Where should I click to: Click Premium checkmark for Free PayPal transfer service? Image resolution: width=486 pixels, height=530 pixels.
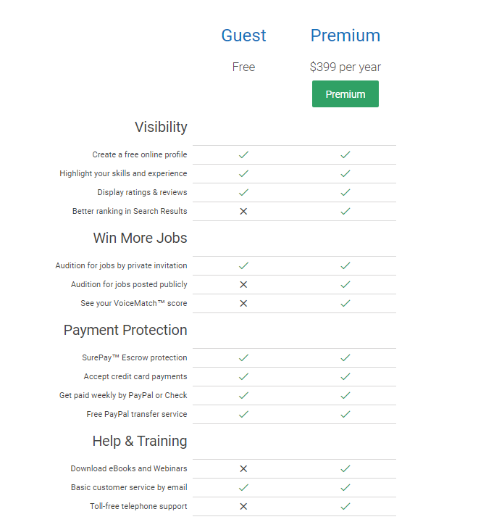345,414
